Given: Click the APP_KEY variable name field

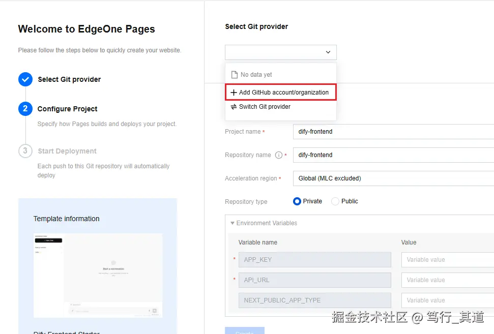Looking at the screenshot, I should pyautogui.click(x=315, y=260).
